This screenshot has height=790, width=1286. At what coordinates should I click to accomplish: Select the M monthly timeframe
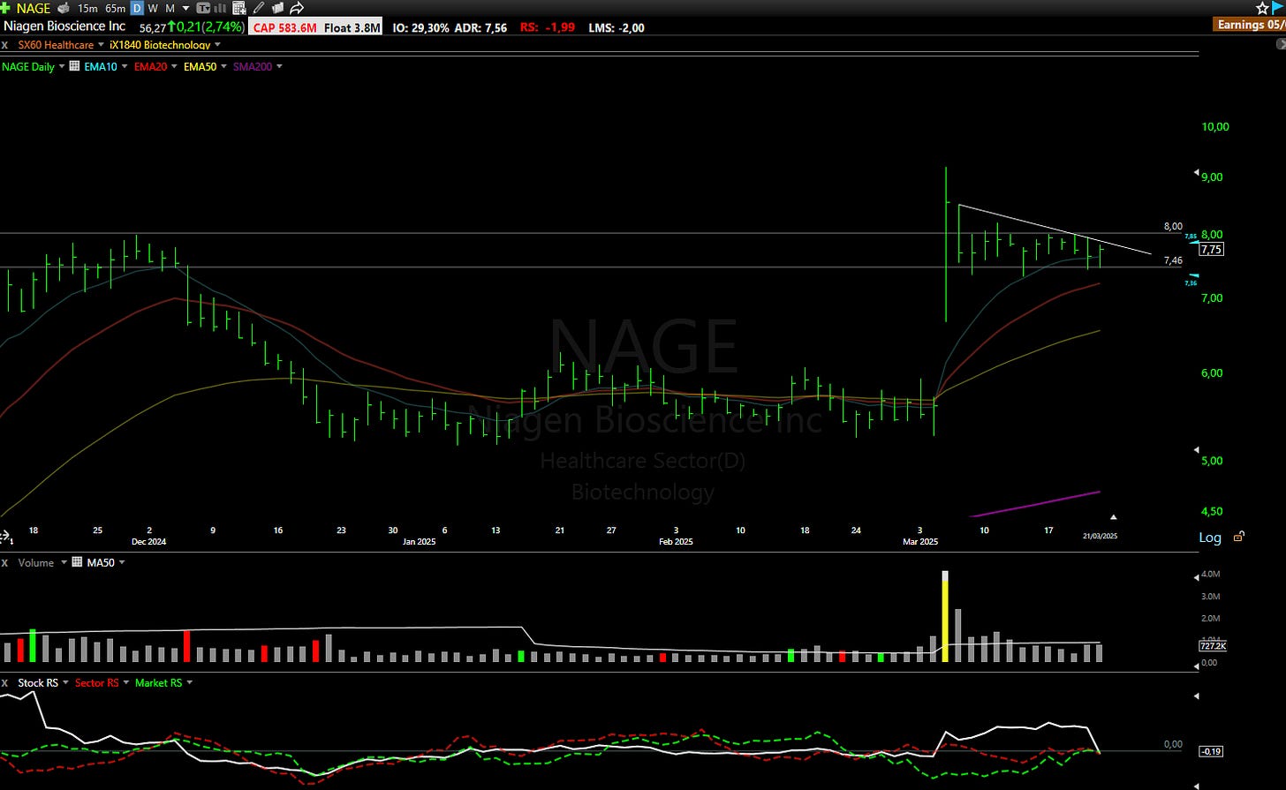170,8
